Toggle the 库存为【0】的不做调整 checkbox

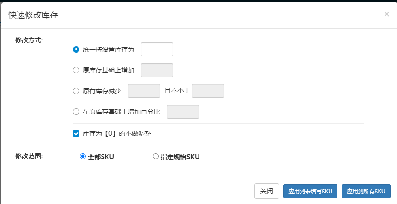coord(76,134)
